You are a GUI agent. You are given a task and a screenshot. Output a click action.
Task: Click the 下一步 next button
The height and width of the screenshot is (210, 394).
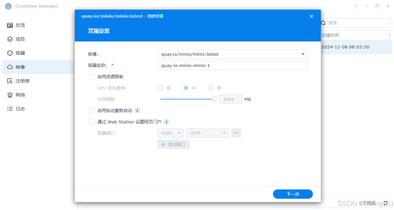[293, 194]
